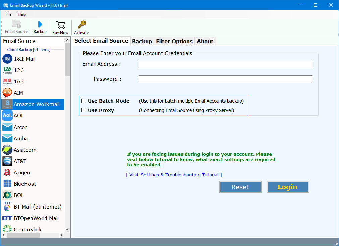Focus the Password input field

(x=225, y=79)
